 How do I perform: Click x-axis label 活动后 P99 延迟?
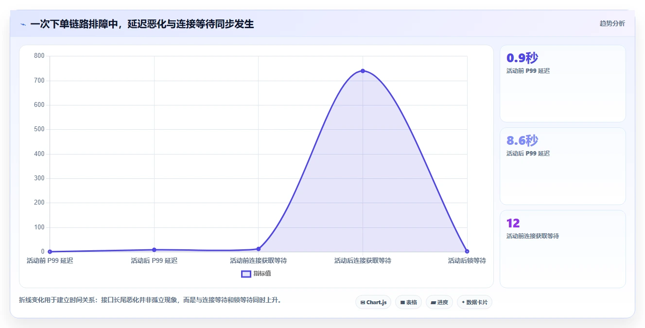point(154,261)
